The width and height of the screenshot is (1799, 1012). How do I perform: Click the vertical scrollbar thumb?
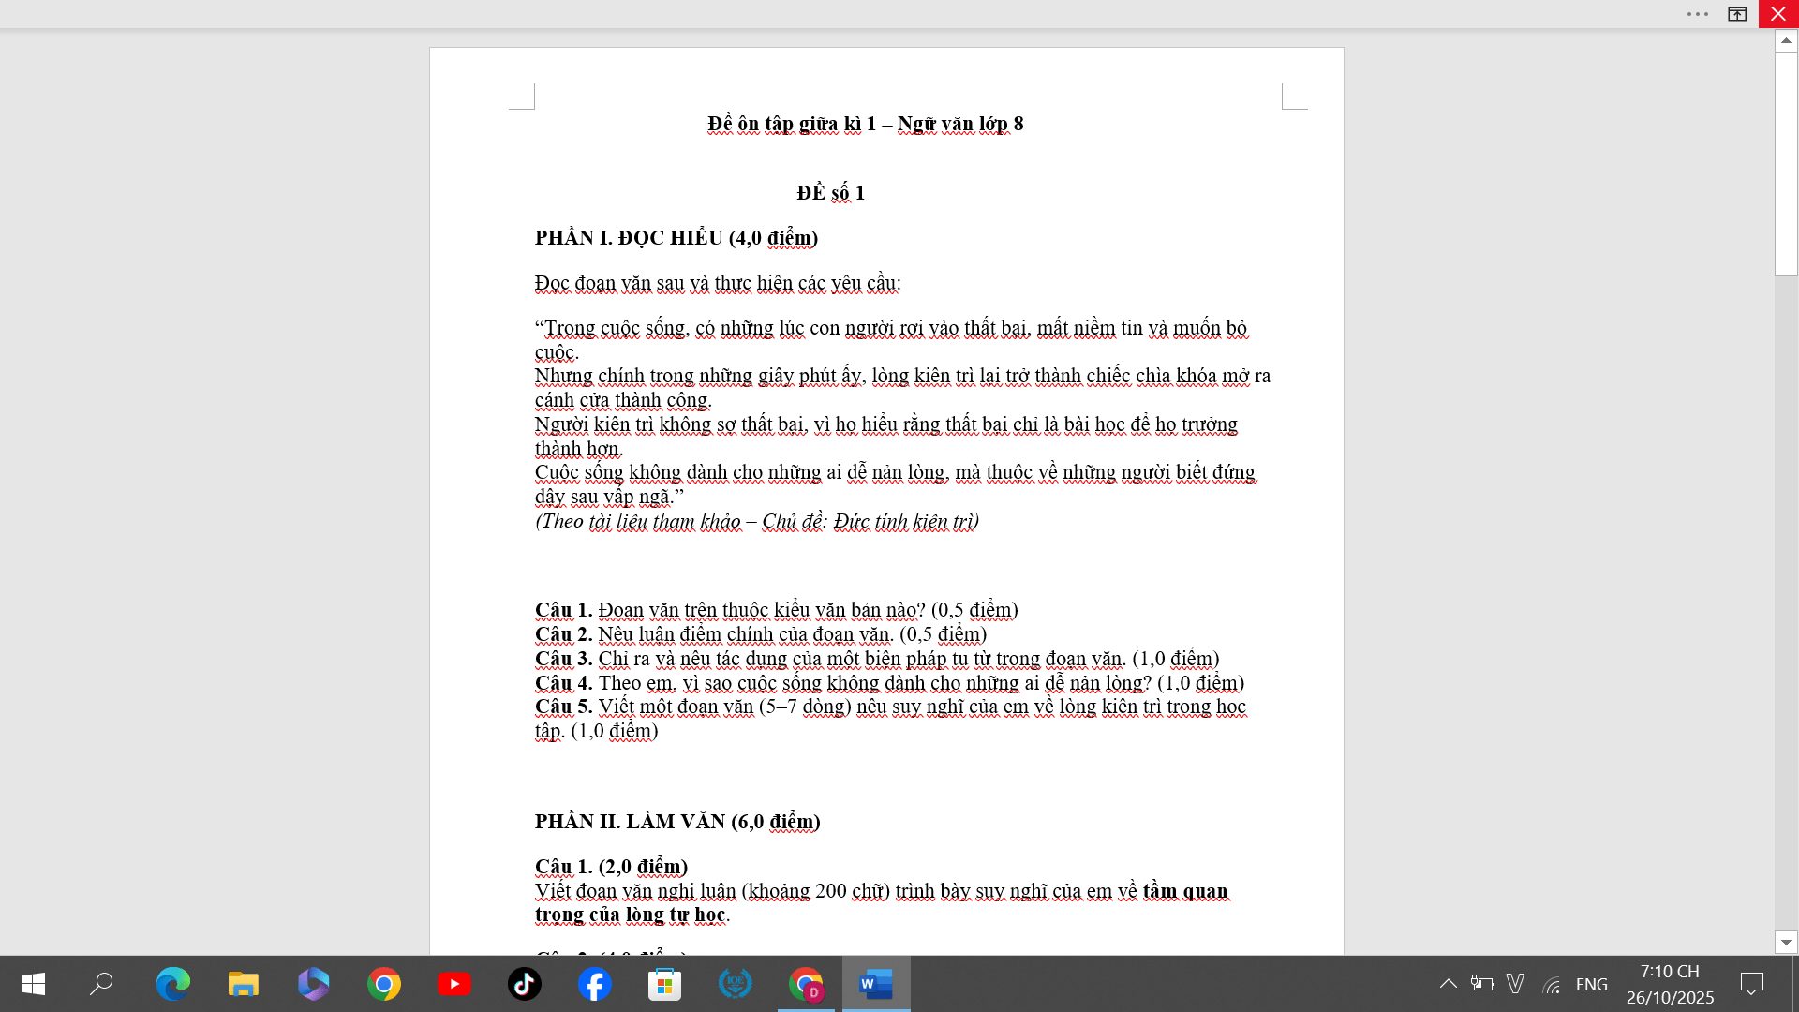point(1786,164)
